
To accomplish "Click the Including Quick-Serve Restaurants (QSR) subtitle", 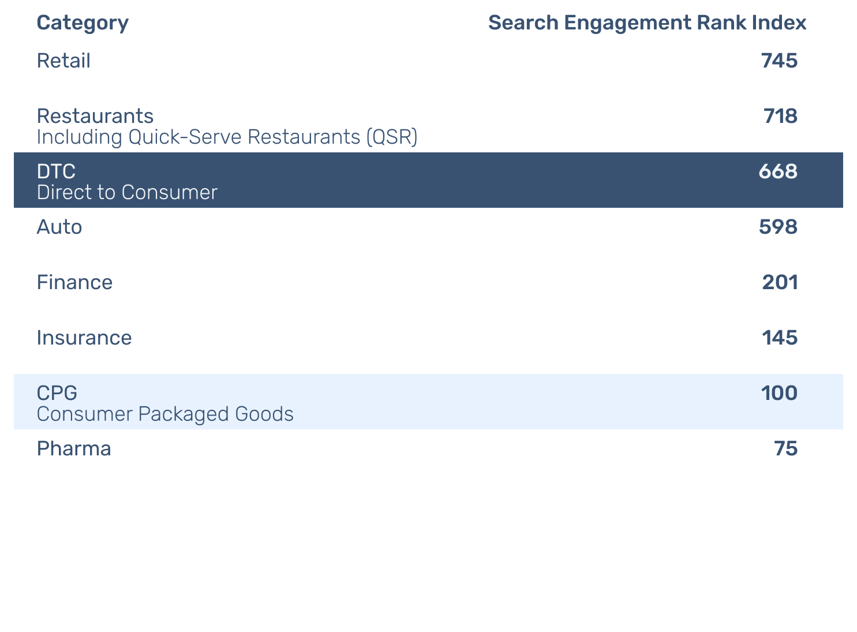I will point(227,137).
